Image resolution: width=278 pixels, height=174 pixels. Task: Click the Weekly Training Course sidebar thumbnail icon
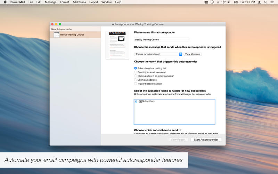click(57, 34)
